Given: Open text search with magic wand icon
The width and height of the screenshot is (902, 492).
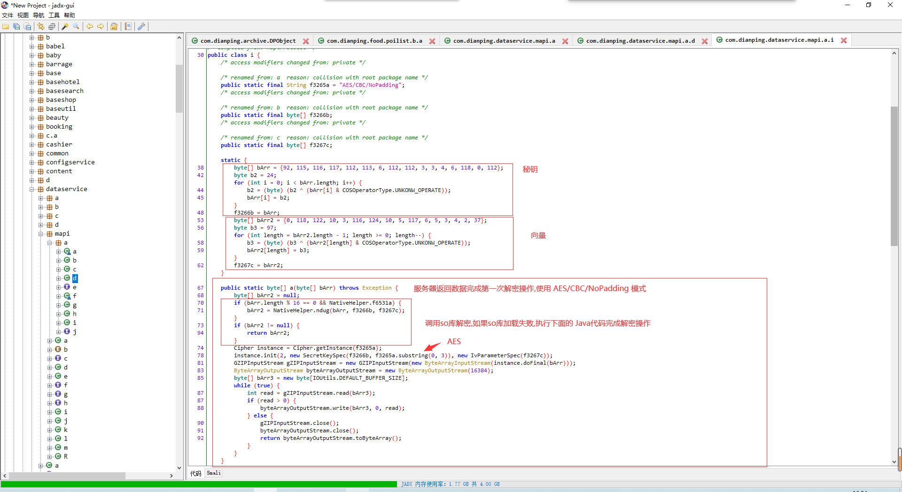Looking at the screenshot, I should tap(65, 27).
